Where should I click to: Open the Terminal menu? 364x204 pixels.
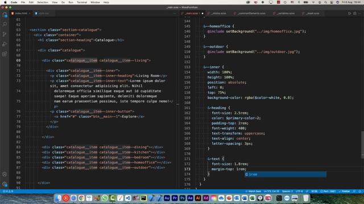(x=82, y=2)
